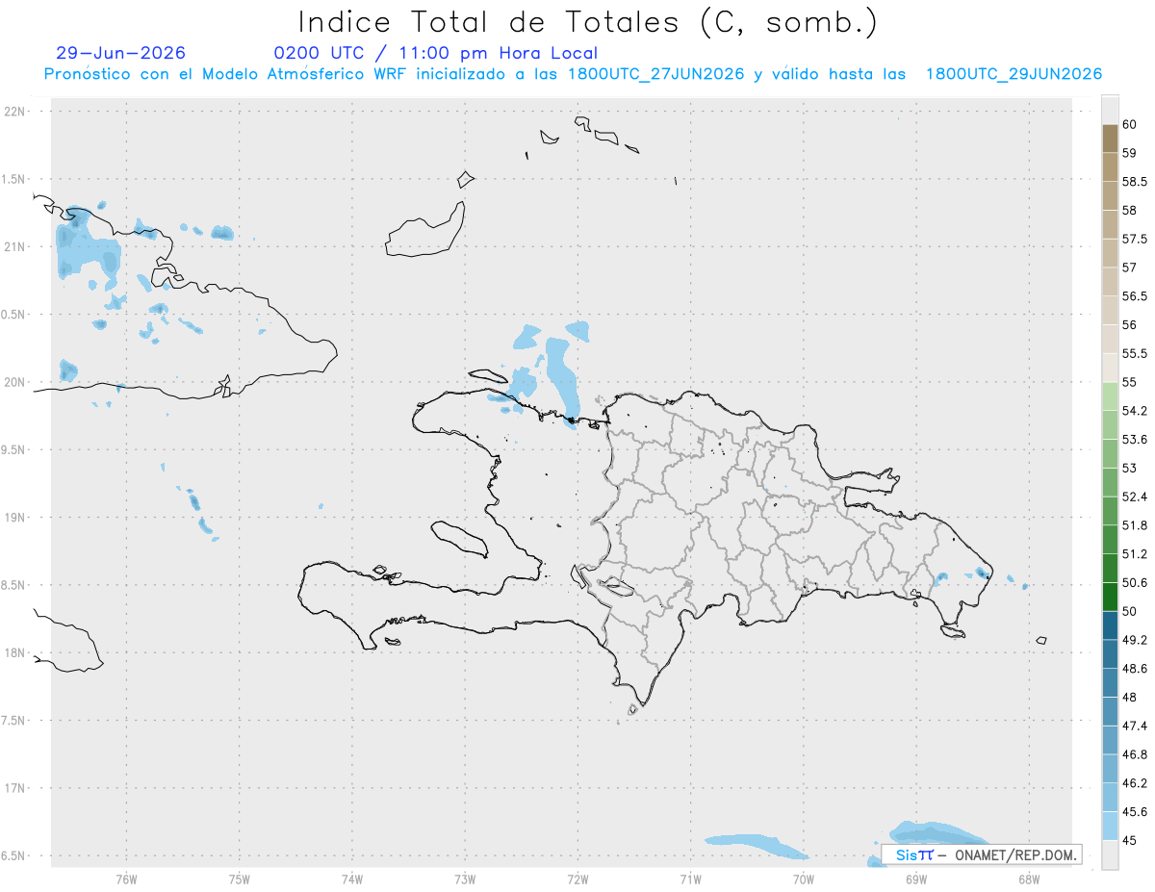
Task: Click colorbar value '57.5'
Action: coord(1135,239)
